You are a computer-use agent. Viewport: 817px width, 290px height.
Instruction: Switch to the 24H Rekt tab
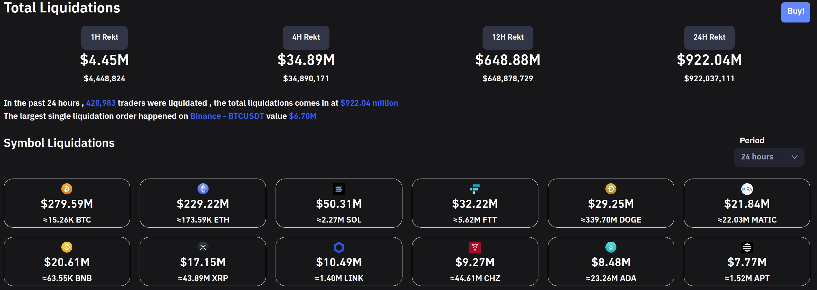click(x=709, y=37)
